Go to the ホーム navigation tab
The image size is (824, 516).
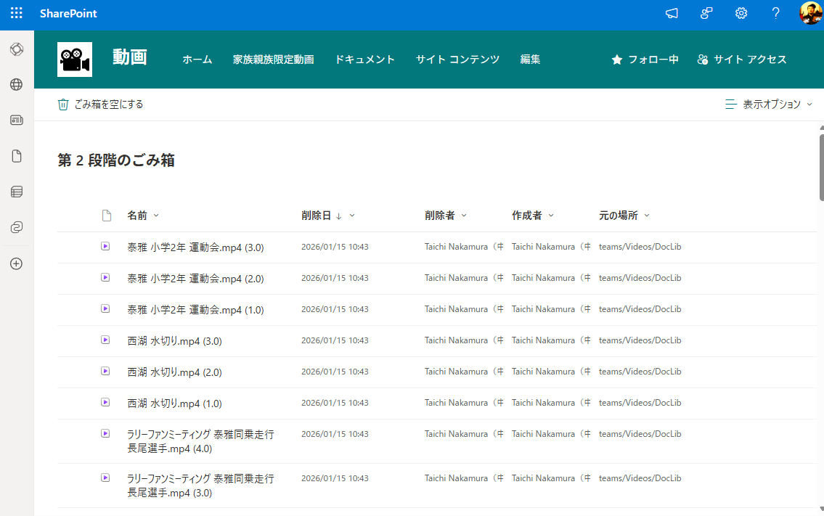pos(197,60)
